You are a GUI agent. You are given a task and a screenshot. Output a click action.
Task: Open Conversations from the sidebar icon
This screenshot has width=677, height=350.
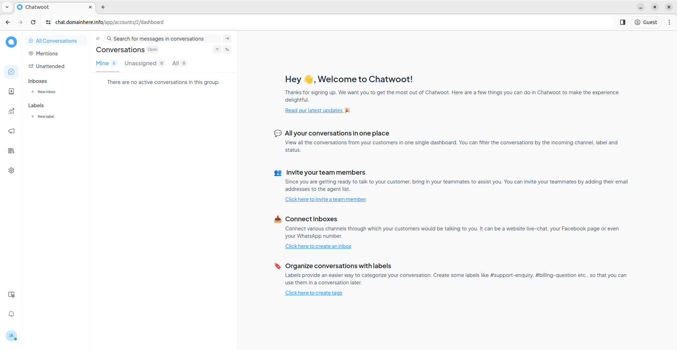point(11,72)
